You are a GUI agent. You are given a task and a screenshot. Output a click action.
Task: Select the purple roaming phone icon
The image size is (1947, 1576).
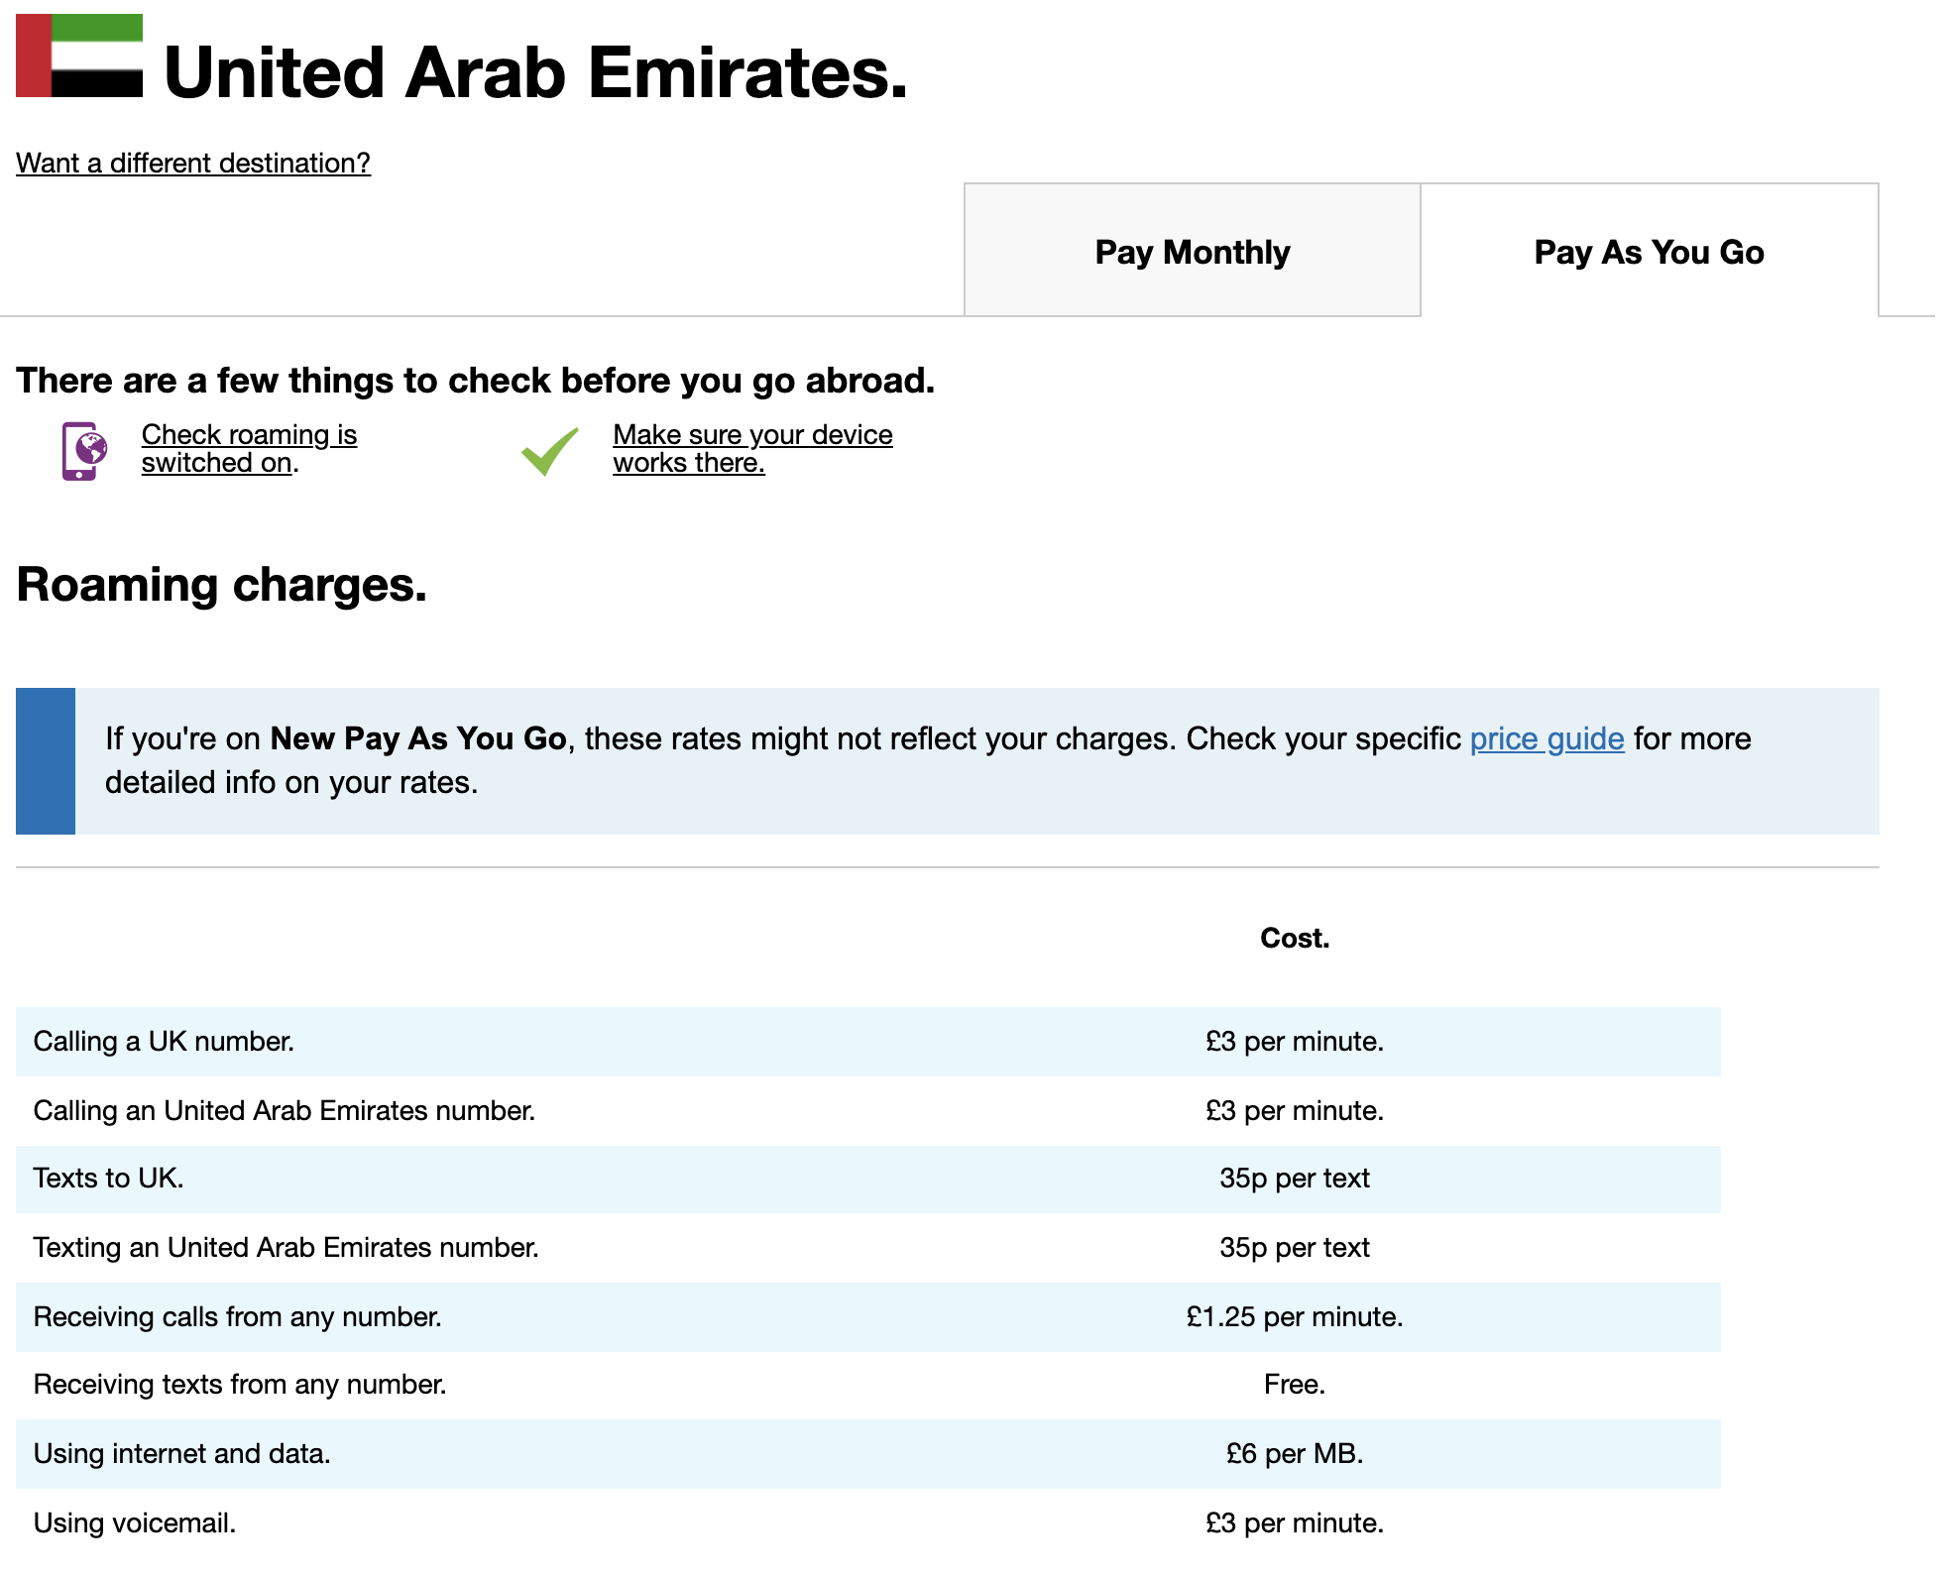[84, 448]
